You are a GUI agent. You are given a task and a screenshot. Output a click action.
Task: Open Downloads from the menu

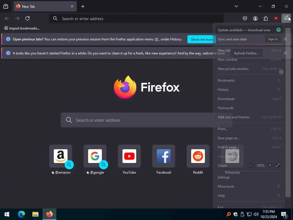pos(249,99)
